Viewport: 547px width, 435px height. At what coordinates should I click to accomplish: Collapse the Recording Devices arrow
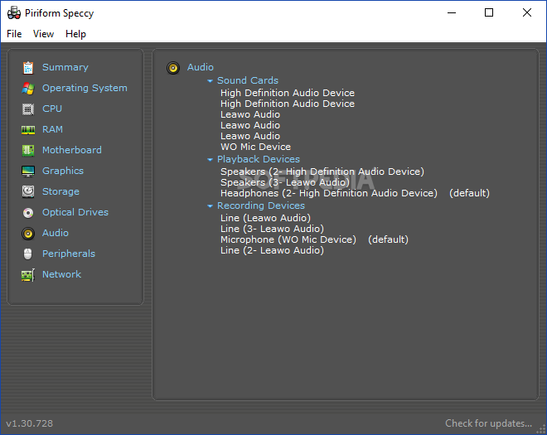[210, 206]
